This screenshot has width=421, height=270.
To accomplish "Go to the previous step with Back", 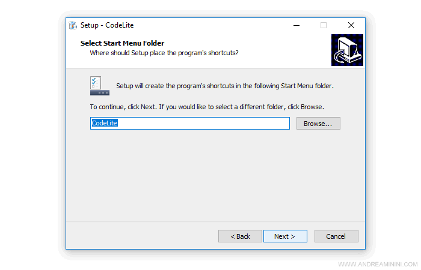I will click(240, 236).
